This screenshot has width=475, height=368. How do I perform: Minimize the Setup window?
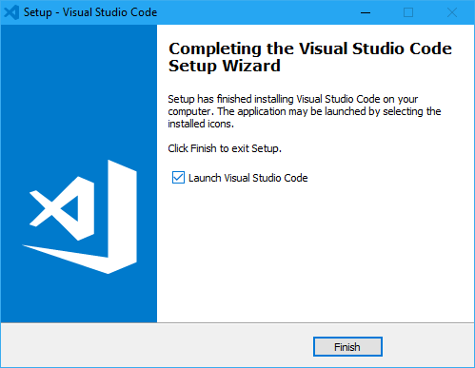(366, 12)
